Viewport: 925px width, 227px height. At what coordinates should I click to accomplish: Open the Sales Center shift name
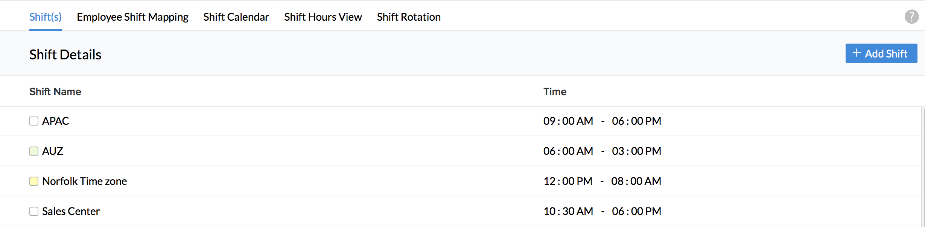(71, 211)
